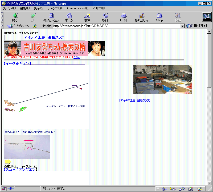Collapse the location toolbar grip handle

[2, 26]
